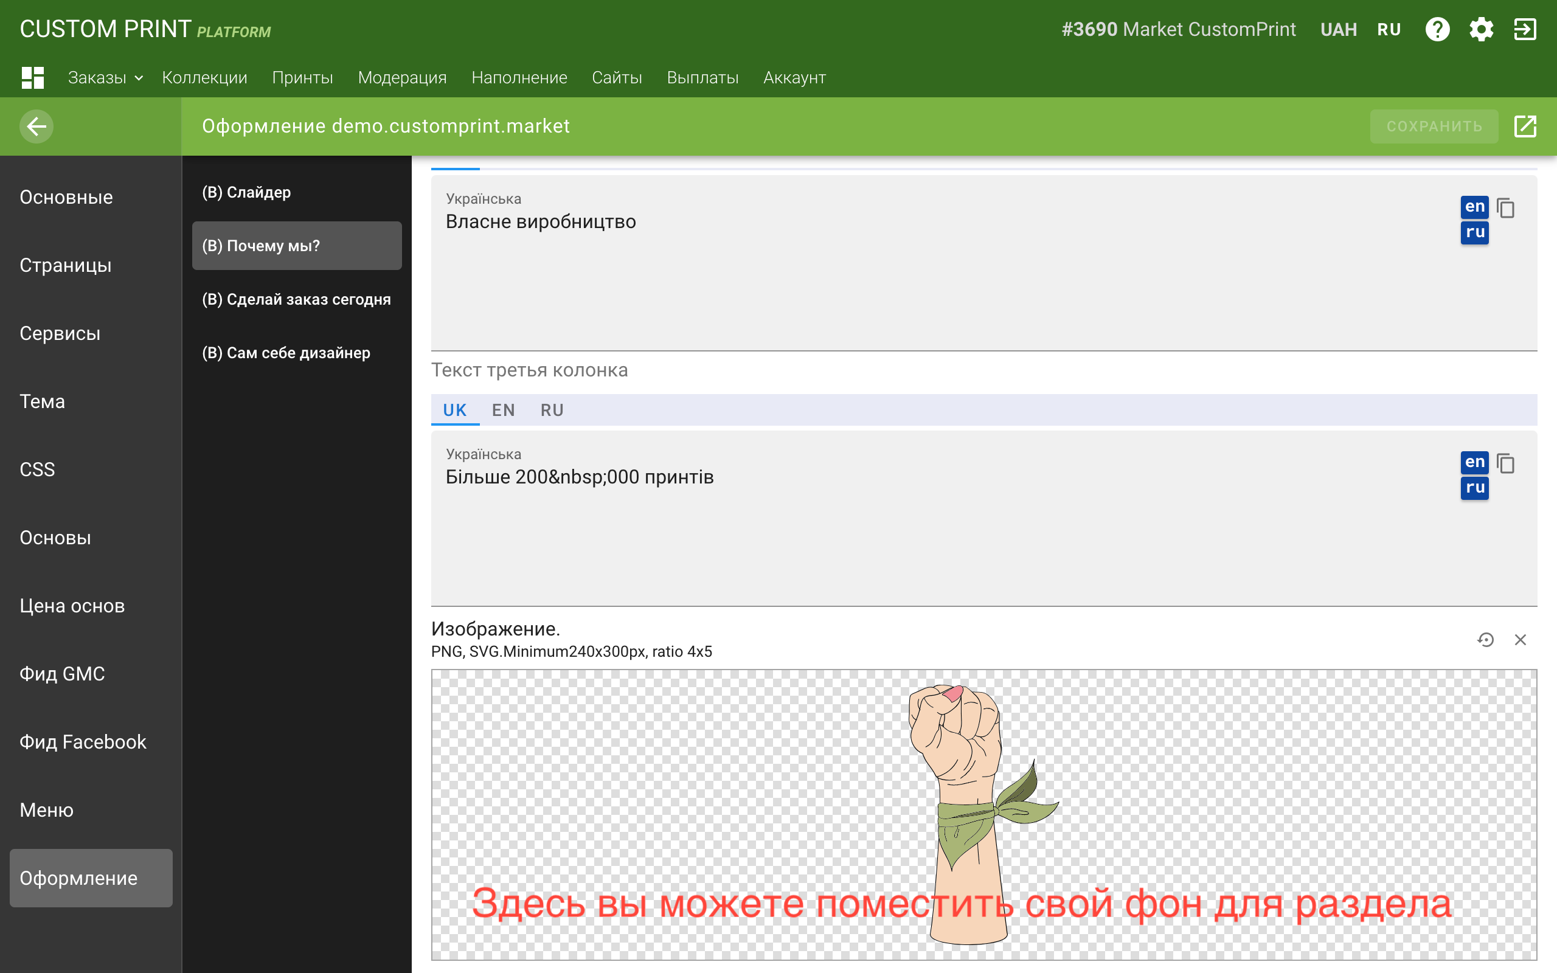Screen dimensions: 1557x973
Task: Open Цена основ in sidebar
Action: [91, 606]
